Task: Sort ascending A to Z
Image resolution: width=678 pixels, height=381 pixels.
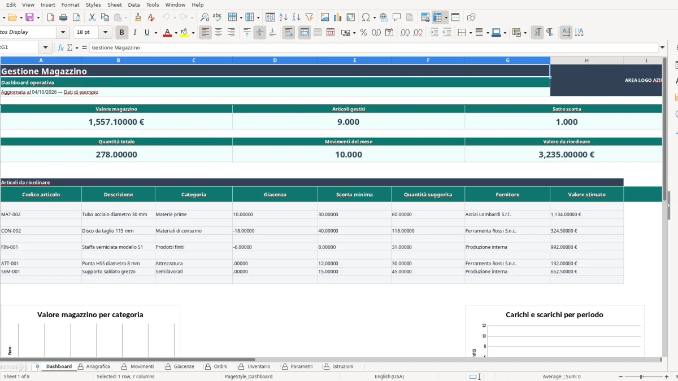Action: point(284,17)
